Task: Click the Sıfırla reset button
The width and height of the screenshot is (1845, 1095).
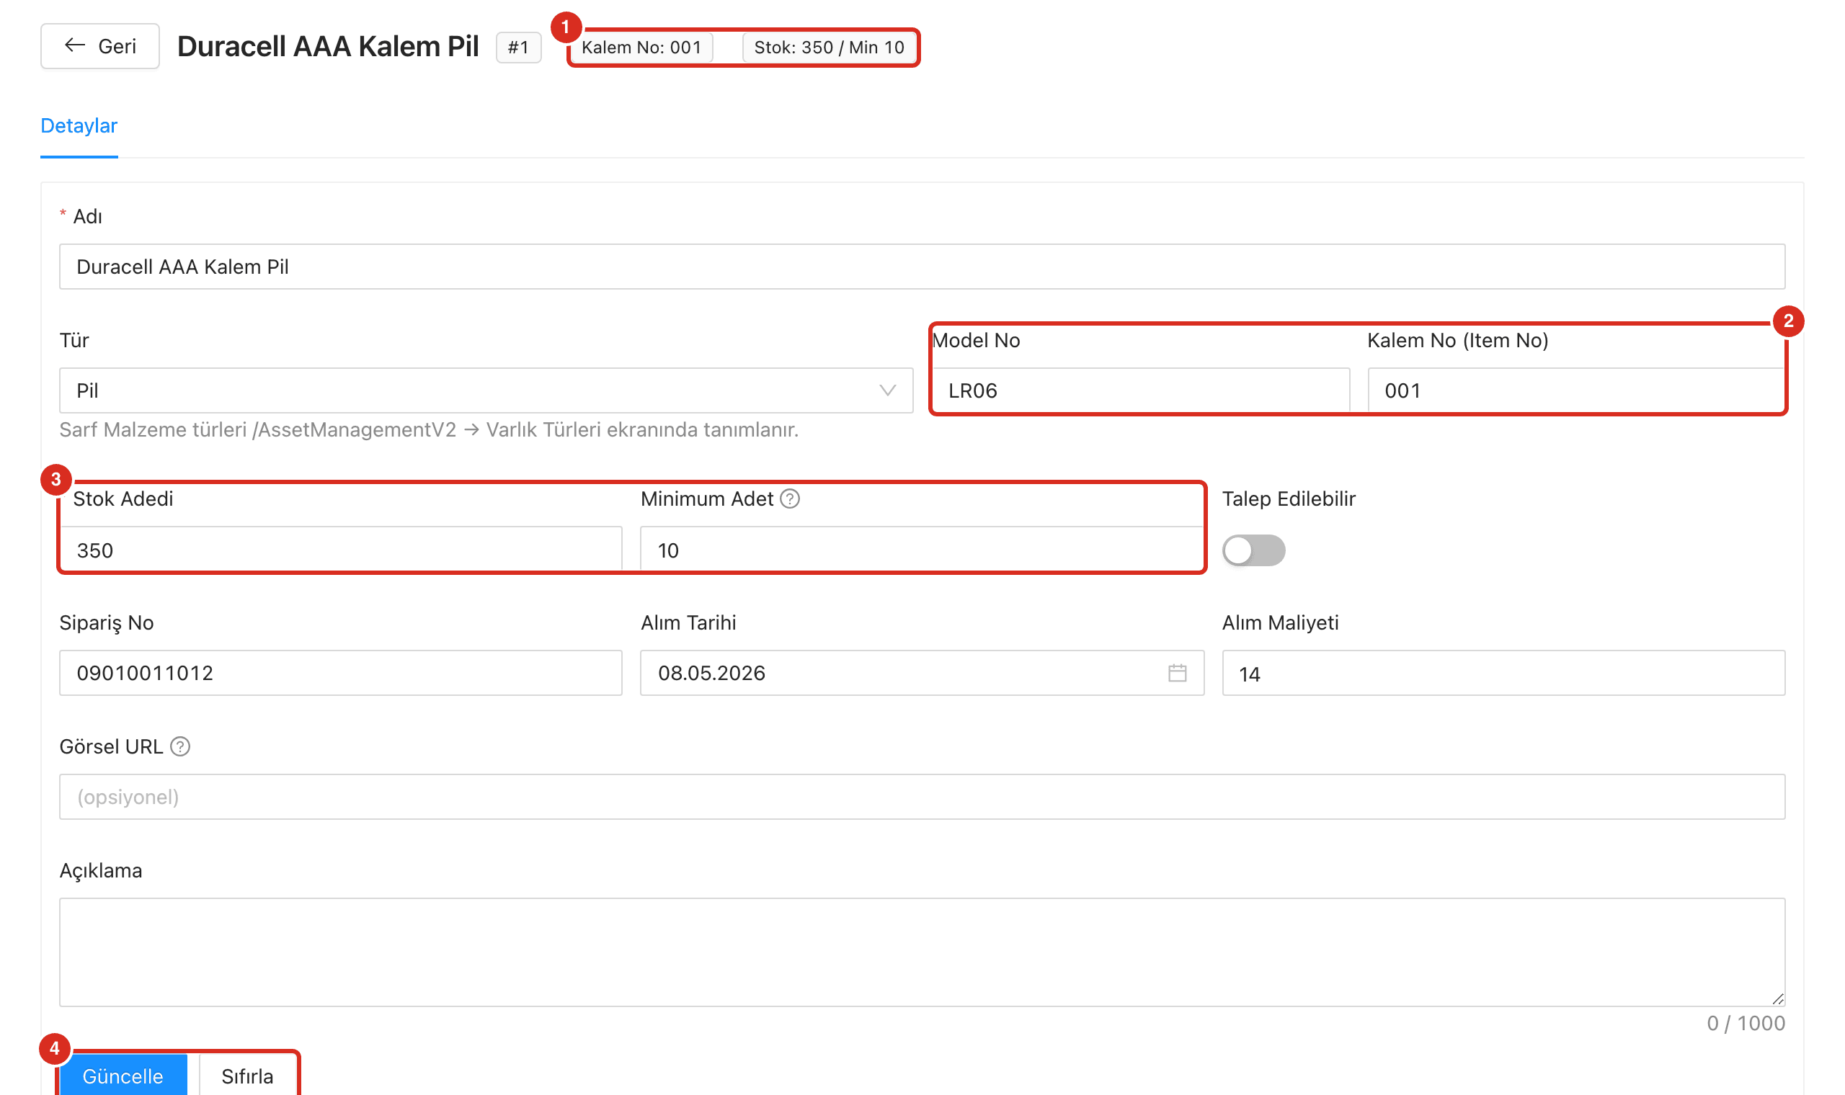Action: coord(247,1076)
